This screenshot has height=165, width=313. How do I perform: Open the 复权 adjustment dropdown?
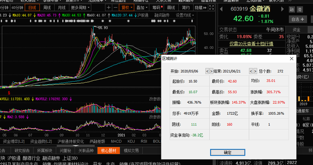point(127,8)
